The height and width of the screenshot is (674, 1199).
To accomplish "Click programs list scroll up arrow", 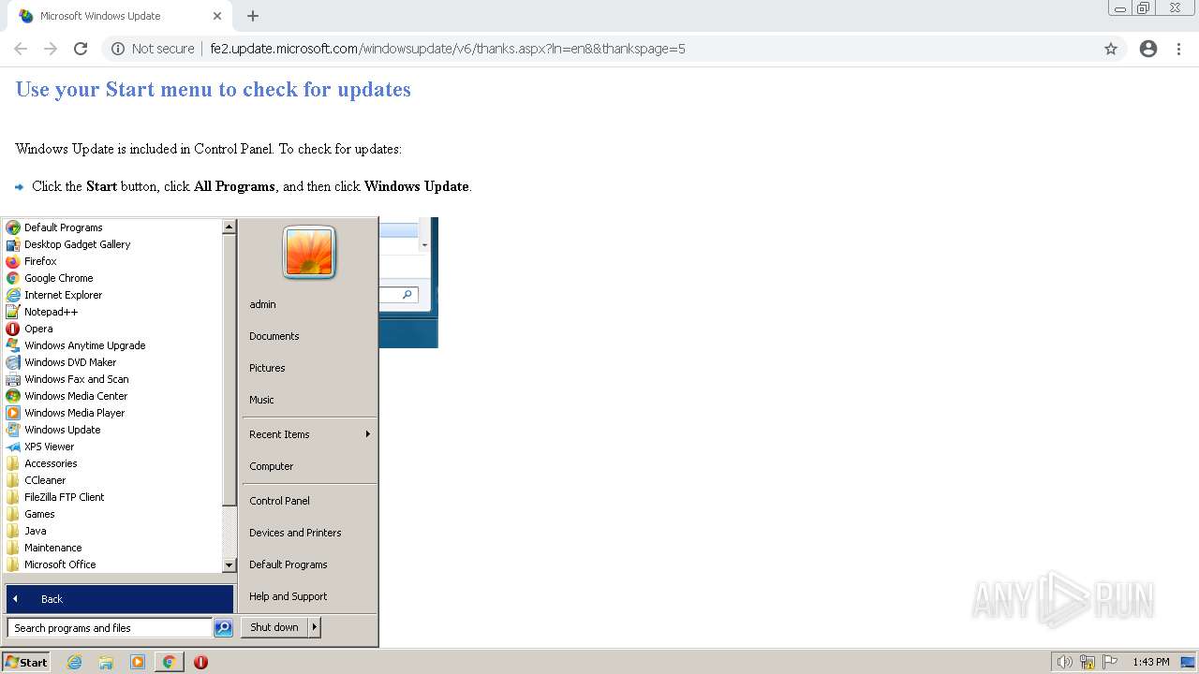I will 229,227.
